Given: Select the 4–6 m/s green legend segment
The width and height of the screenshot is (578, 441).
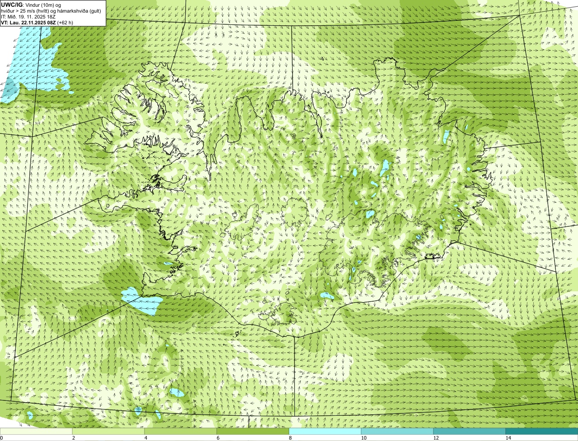Looking at the screenshot, I should pos(181,432).
